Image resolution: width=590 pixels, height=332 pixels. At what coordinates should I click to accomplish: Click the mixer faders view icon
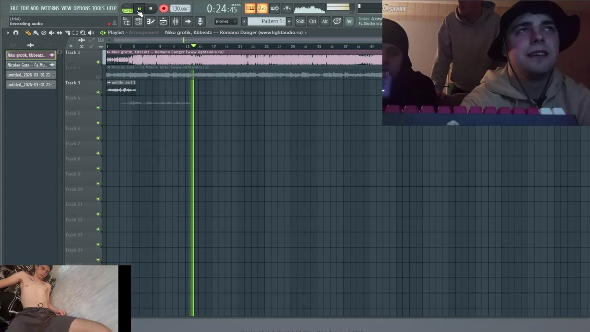pyautogui.click(x=176, y=22)
